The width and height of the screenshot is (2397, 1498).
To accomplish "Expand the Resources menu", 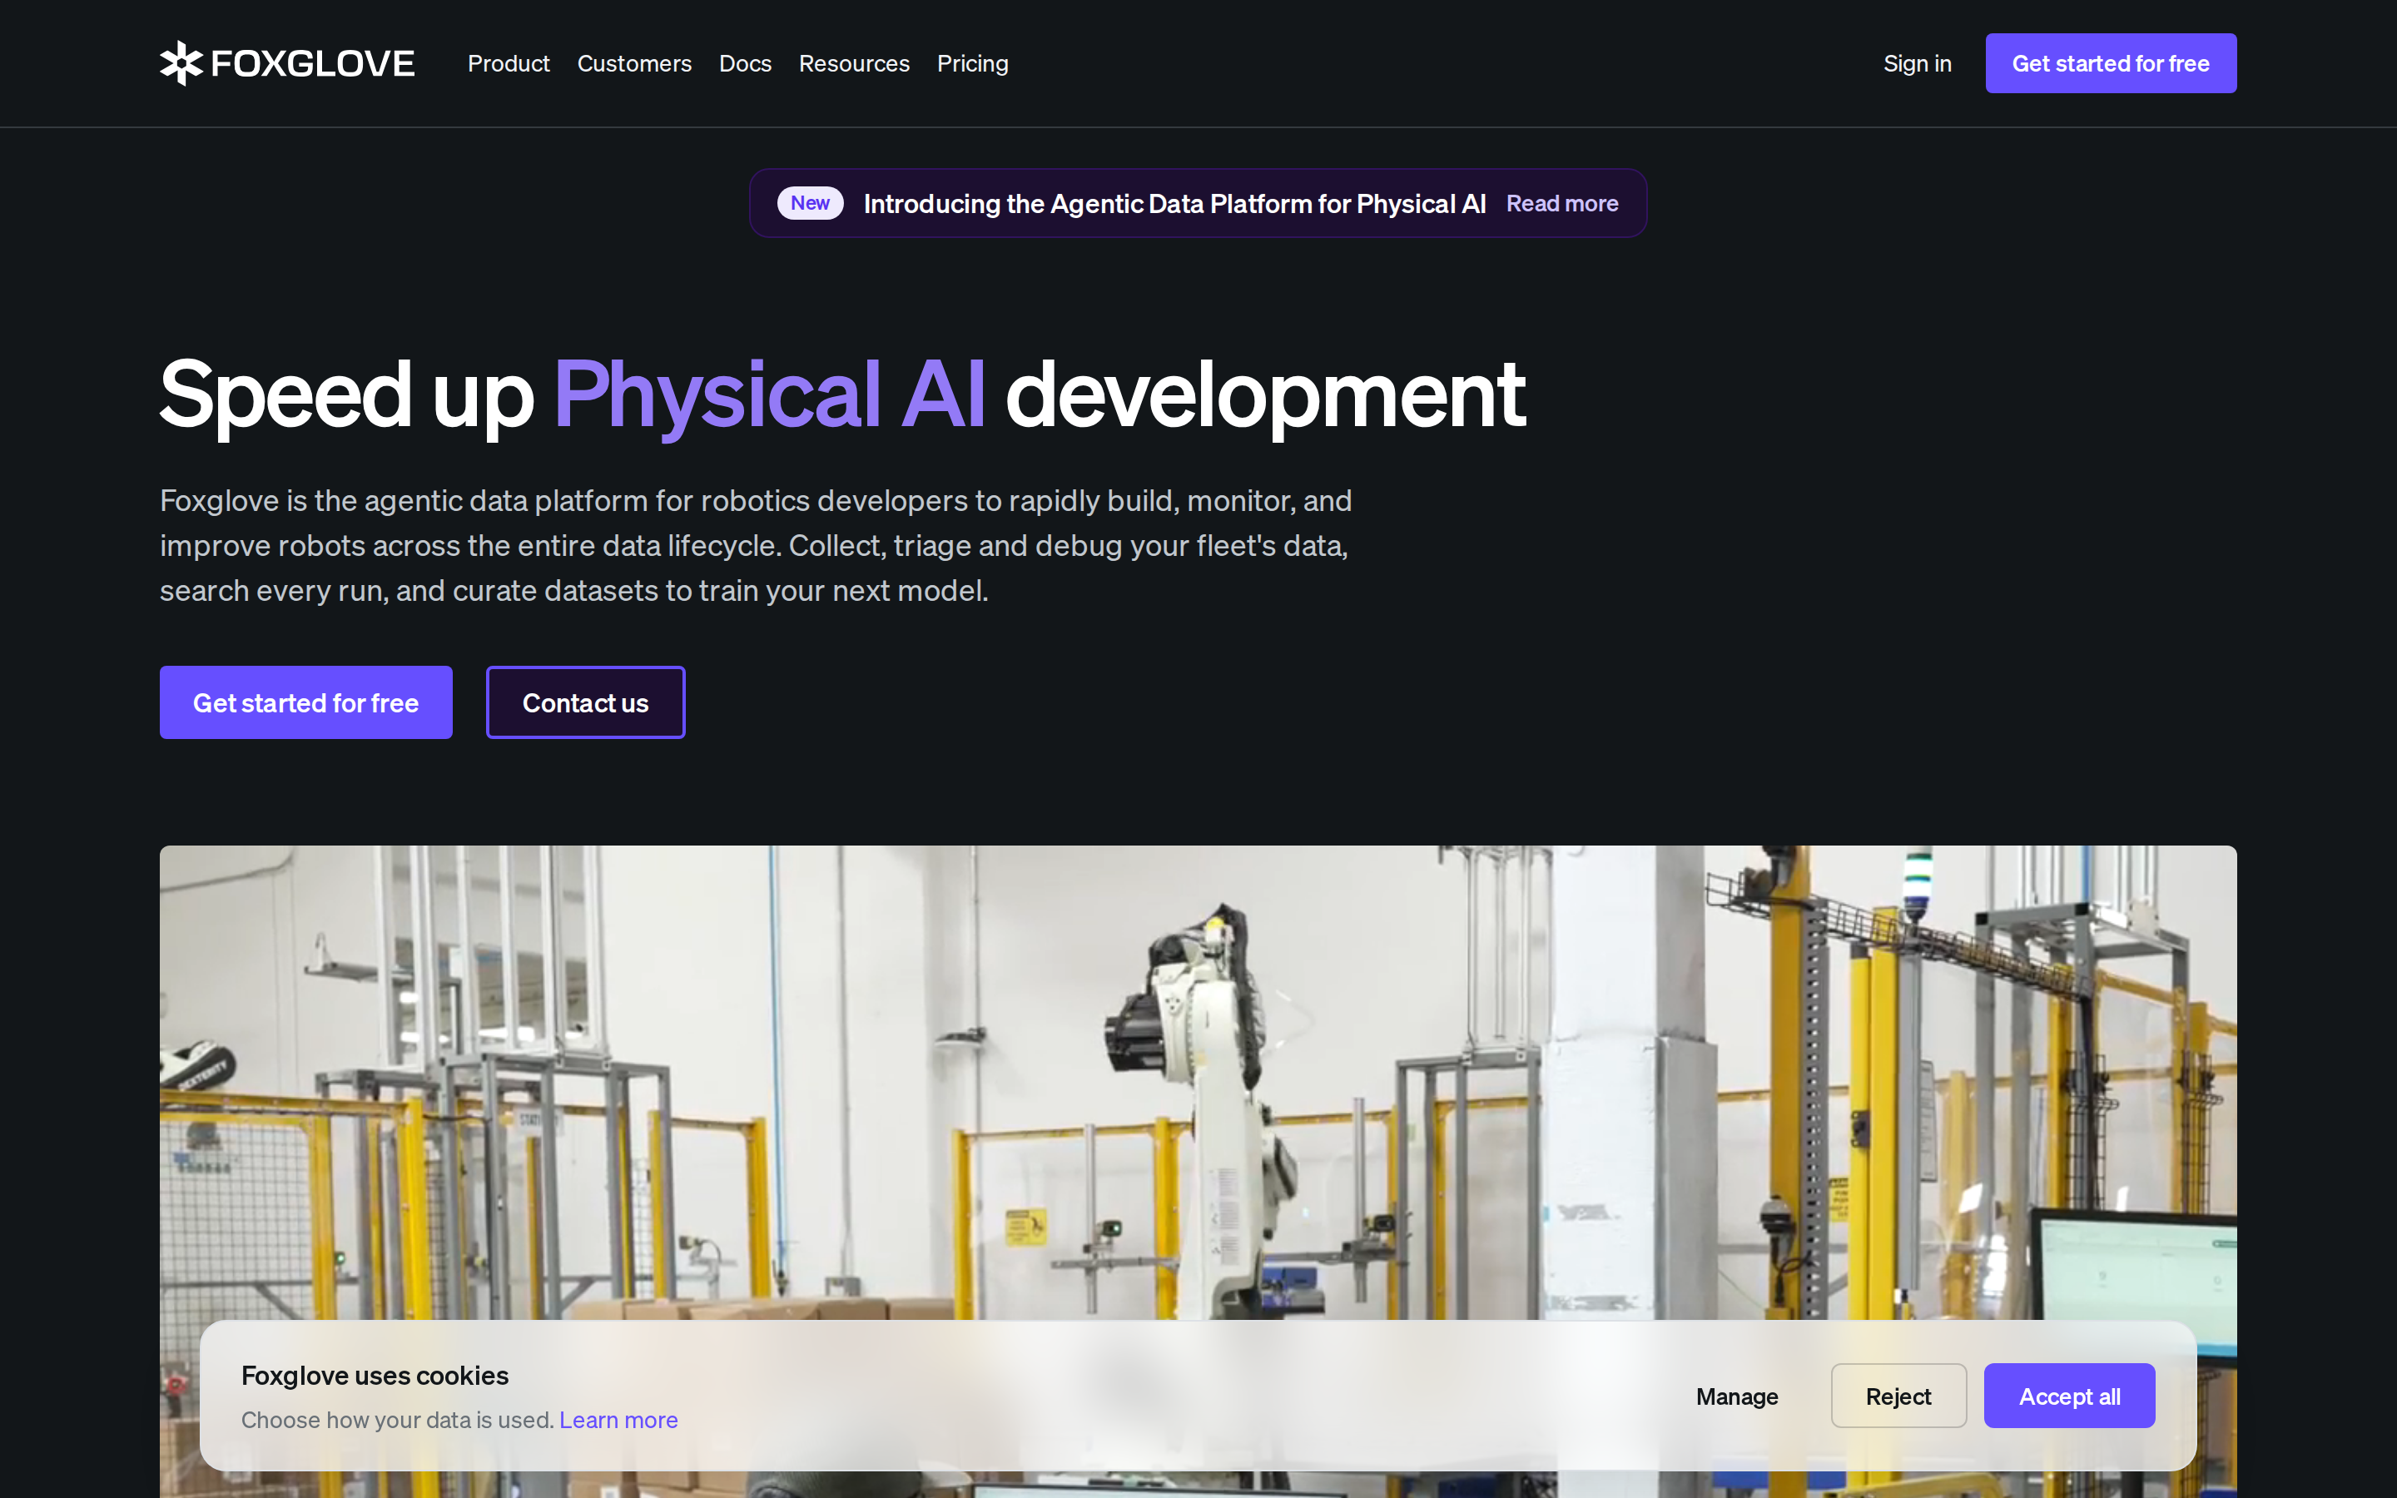I will pos(854,63).
